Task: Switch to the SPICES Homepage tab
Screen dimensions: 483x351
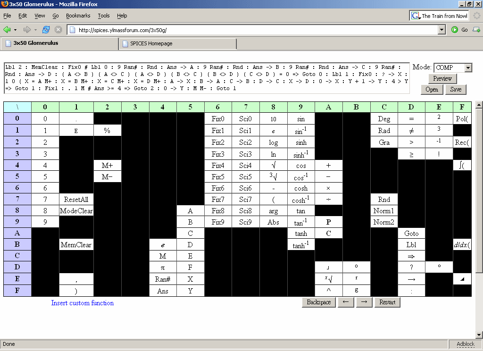Action: 177,43
